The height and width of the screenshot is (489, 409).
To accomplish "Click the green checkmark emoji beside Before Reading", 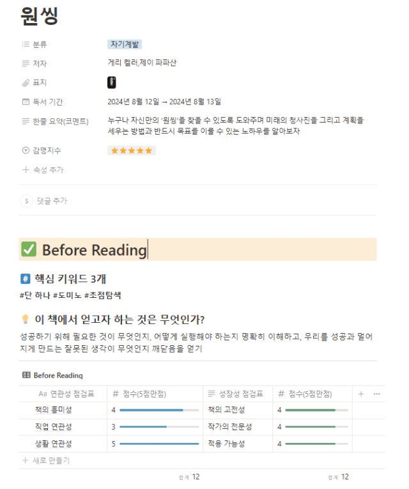I will (29, 249).
